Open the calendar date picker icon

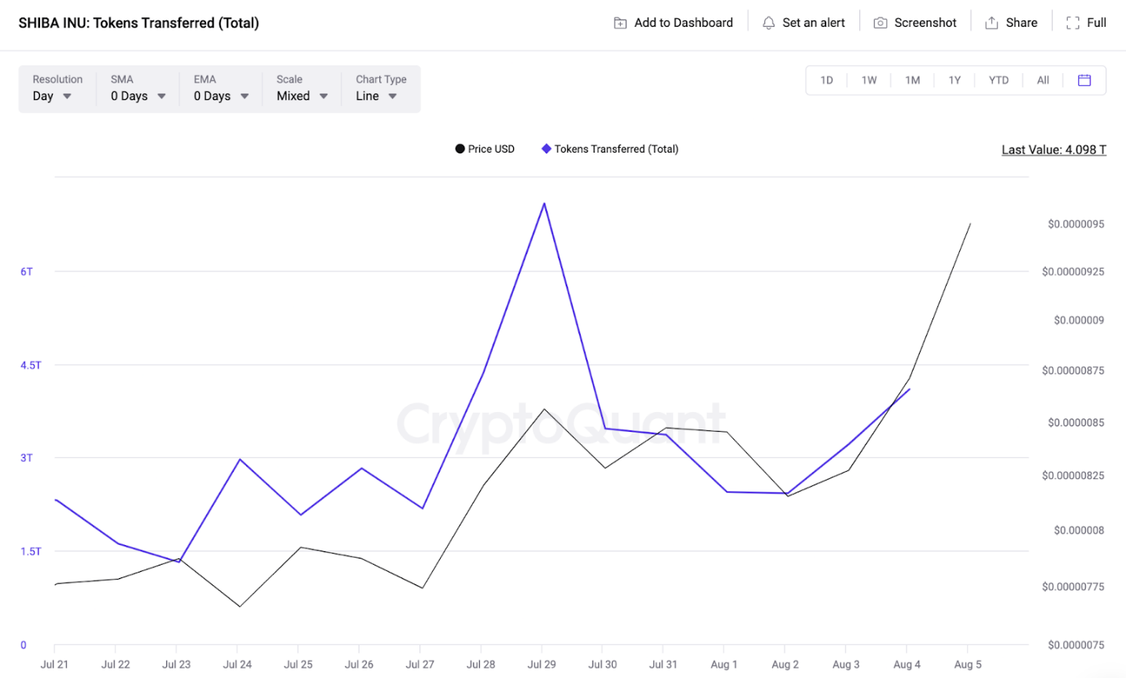1084,80
